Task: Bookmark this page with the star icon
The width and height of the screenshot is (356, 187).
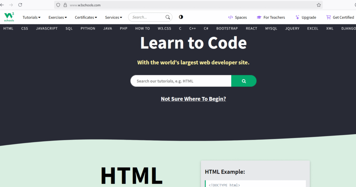Action: (x=319, y=5)
